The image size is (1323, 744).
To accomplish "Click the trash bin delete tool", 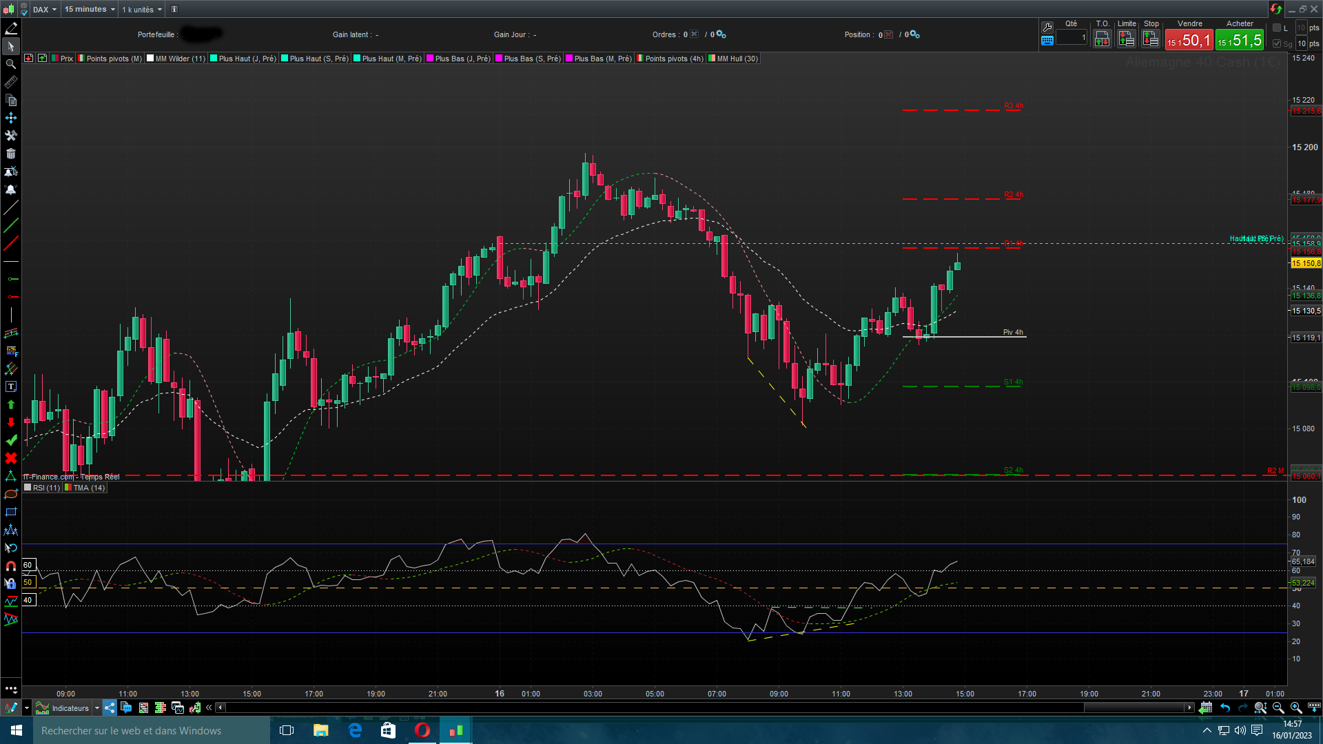I will (x=11, y=154).
